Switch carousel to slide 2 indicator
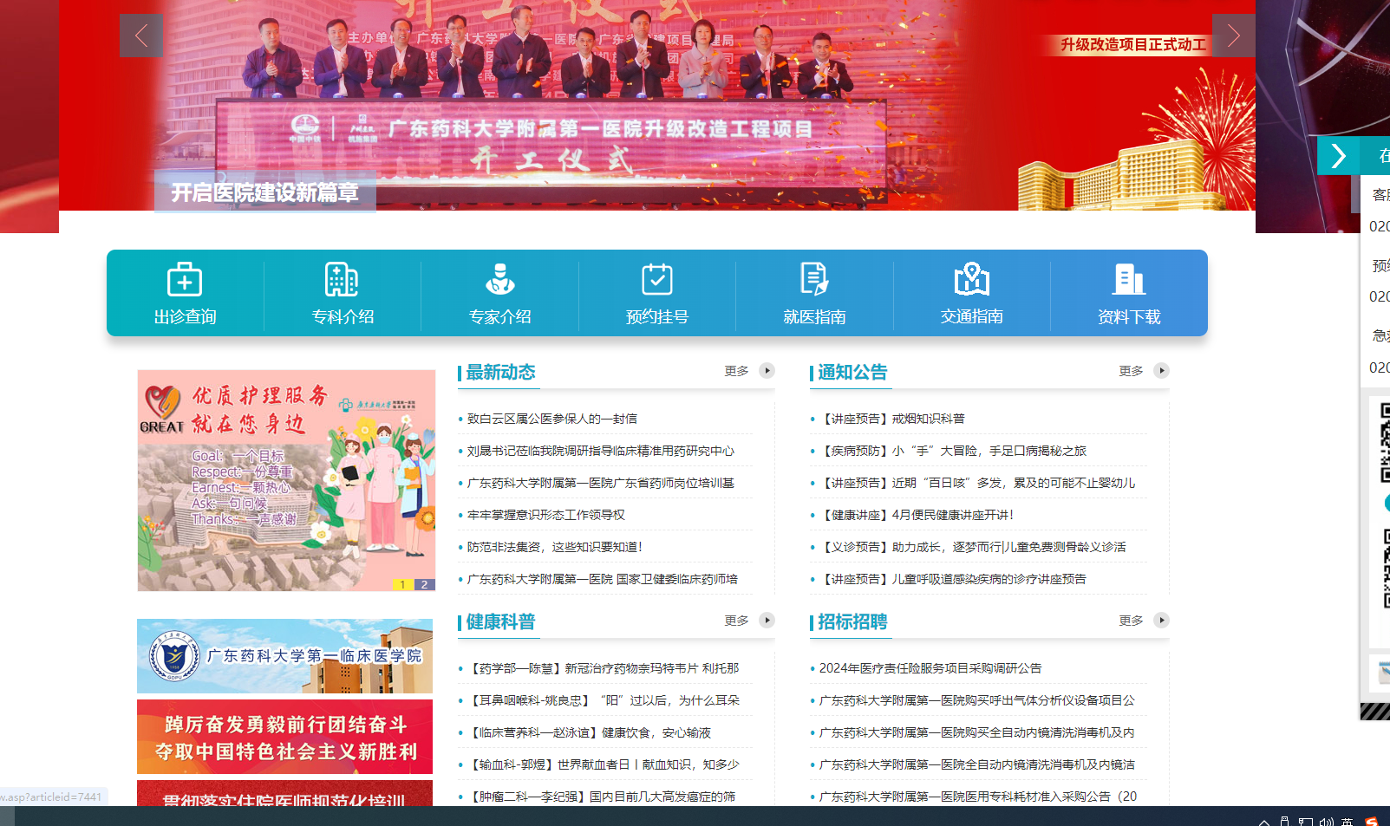The image size is (1390, 826). (x=425, y=584)
